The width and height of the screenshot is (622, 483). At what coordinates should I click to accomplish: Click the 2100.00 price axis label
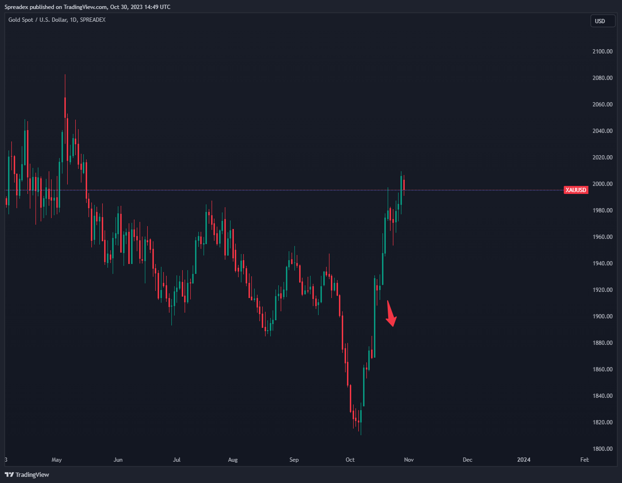point(602,51)
